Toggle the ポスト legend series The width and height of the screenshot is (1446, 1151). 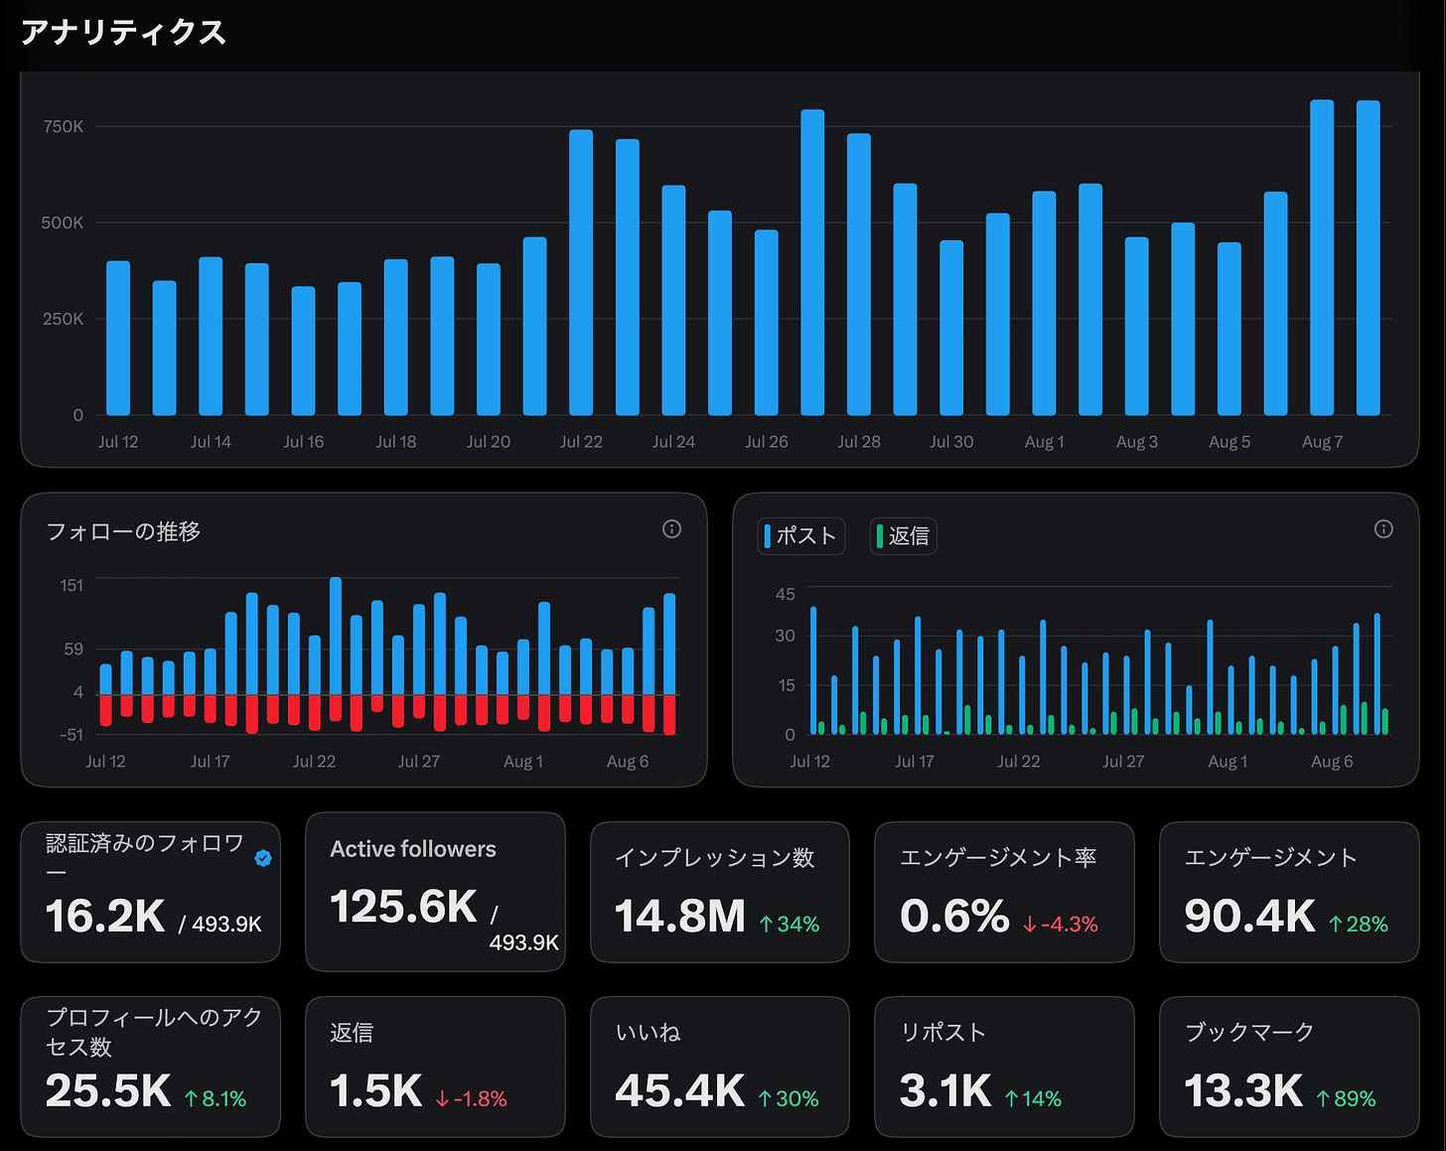(x=800, y=536)
